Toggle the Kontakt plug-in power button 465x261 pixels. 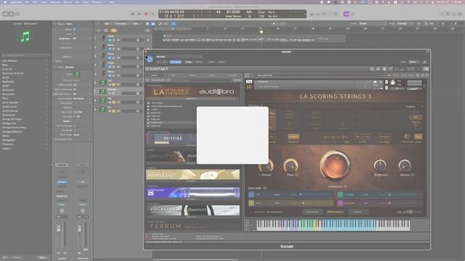[150, 59]
